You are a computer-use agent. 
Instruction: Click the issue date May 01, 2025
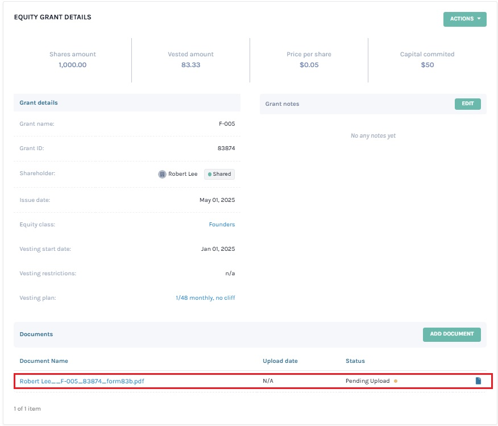coord(217,200)
